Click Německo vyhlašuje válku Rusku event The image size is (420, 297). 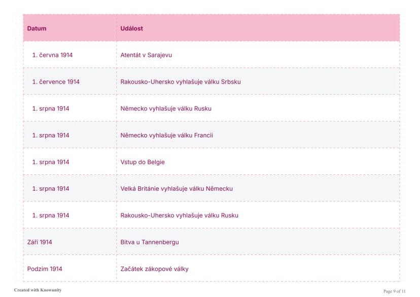[165, 108]
